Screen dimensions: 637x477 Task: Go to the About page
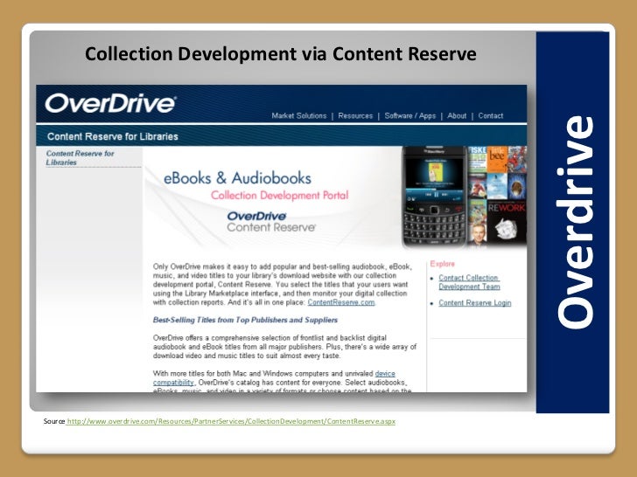click(x=457, y=115)
